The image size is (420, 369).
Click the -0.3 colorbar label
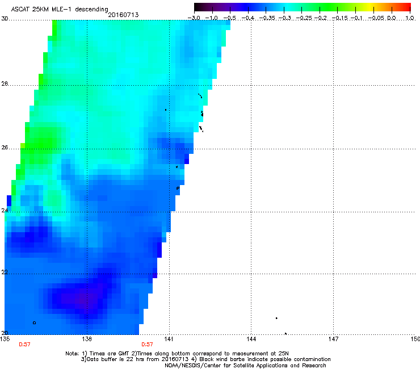pyautogui.click(x=285, y=18)
